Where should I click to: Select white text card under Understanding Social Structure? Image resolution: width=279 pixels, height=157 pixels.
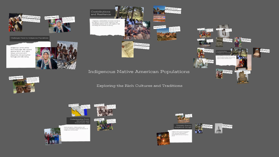75,133
